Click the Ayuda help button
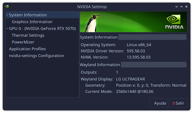The width and height of the screenshot is (193, 113). click(158, 103)
